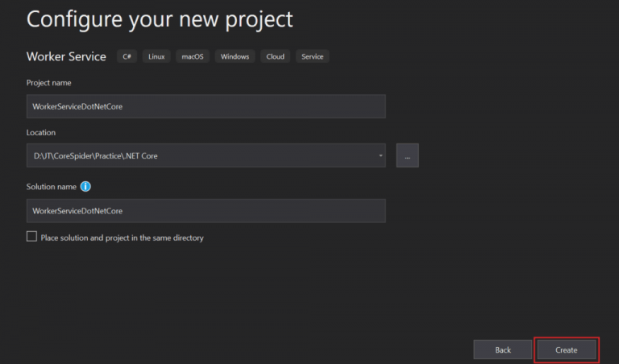619x364 pixels.
Task: Click the Service project type tag
Action: [312, 56]
